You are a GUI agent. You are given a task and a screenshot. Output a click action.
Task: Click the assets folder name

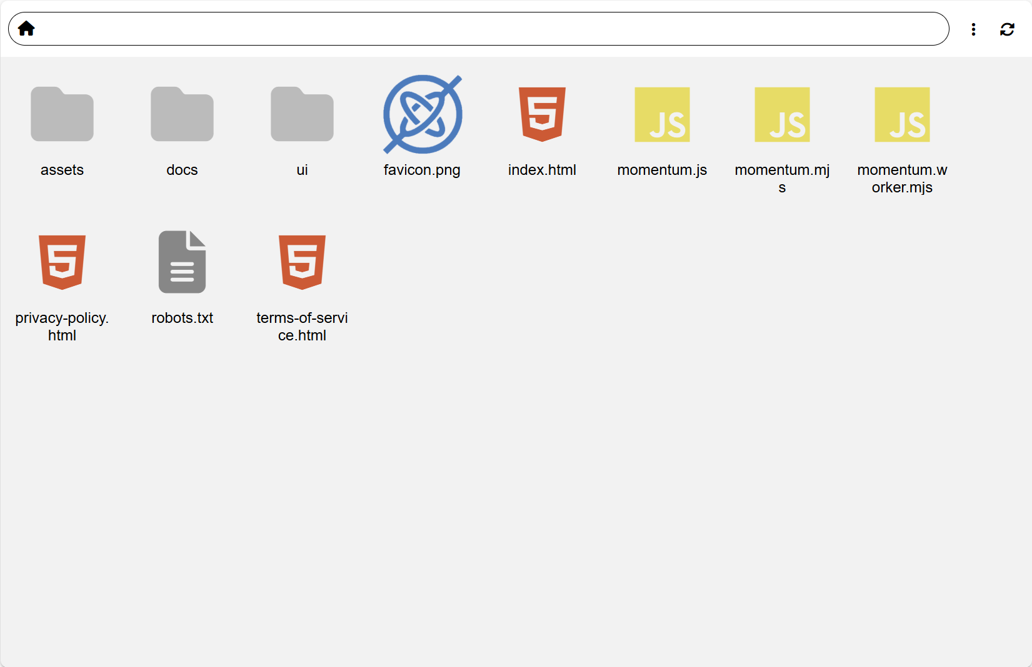click(x=62, y=169)
